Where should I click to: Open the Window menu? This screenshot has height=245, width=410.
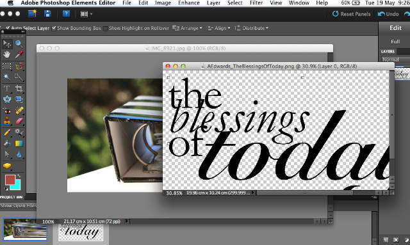point(299,3)
